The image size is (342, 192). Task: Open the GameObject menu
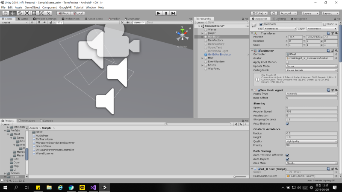point(32,7)
